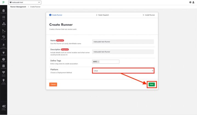Viewport: 197px width, 115px height.
Task: Open Project Settings gears icon
Action: [x=4, y=106]
